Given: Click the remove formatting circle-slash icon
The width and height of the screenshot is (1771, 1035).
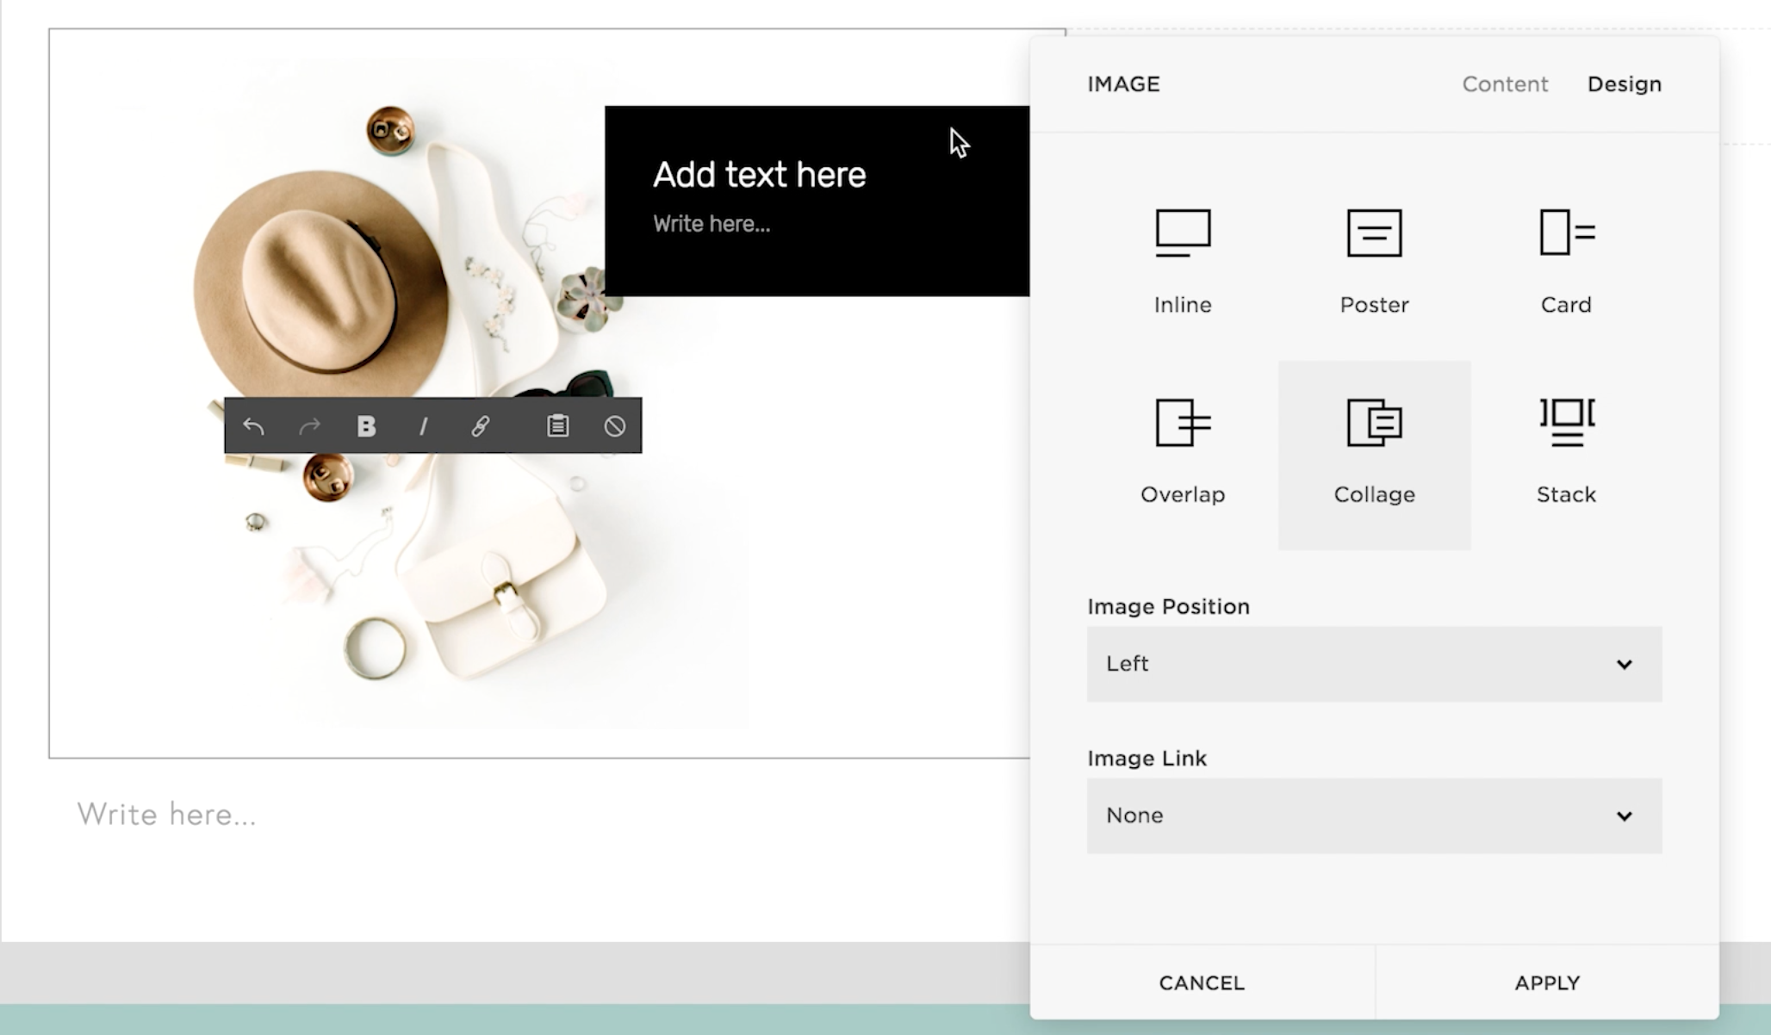Looking at the screenshot, I should tap(615, 426).
